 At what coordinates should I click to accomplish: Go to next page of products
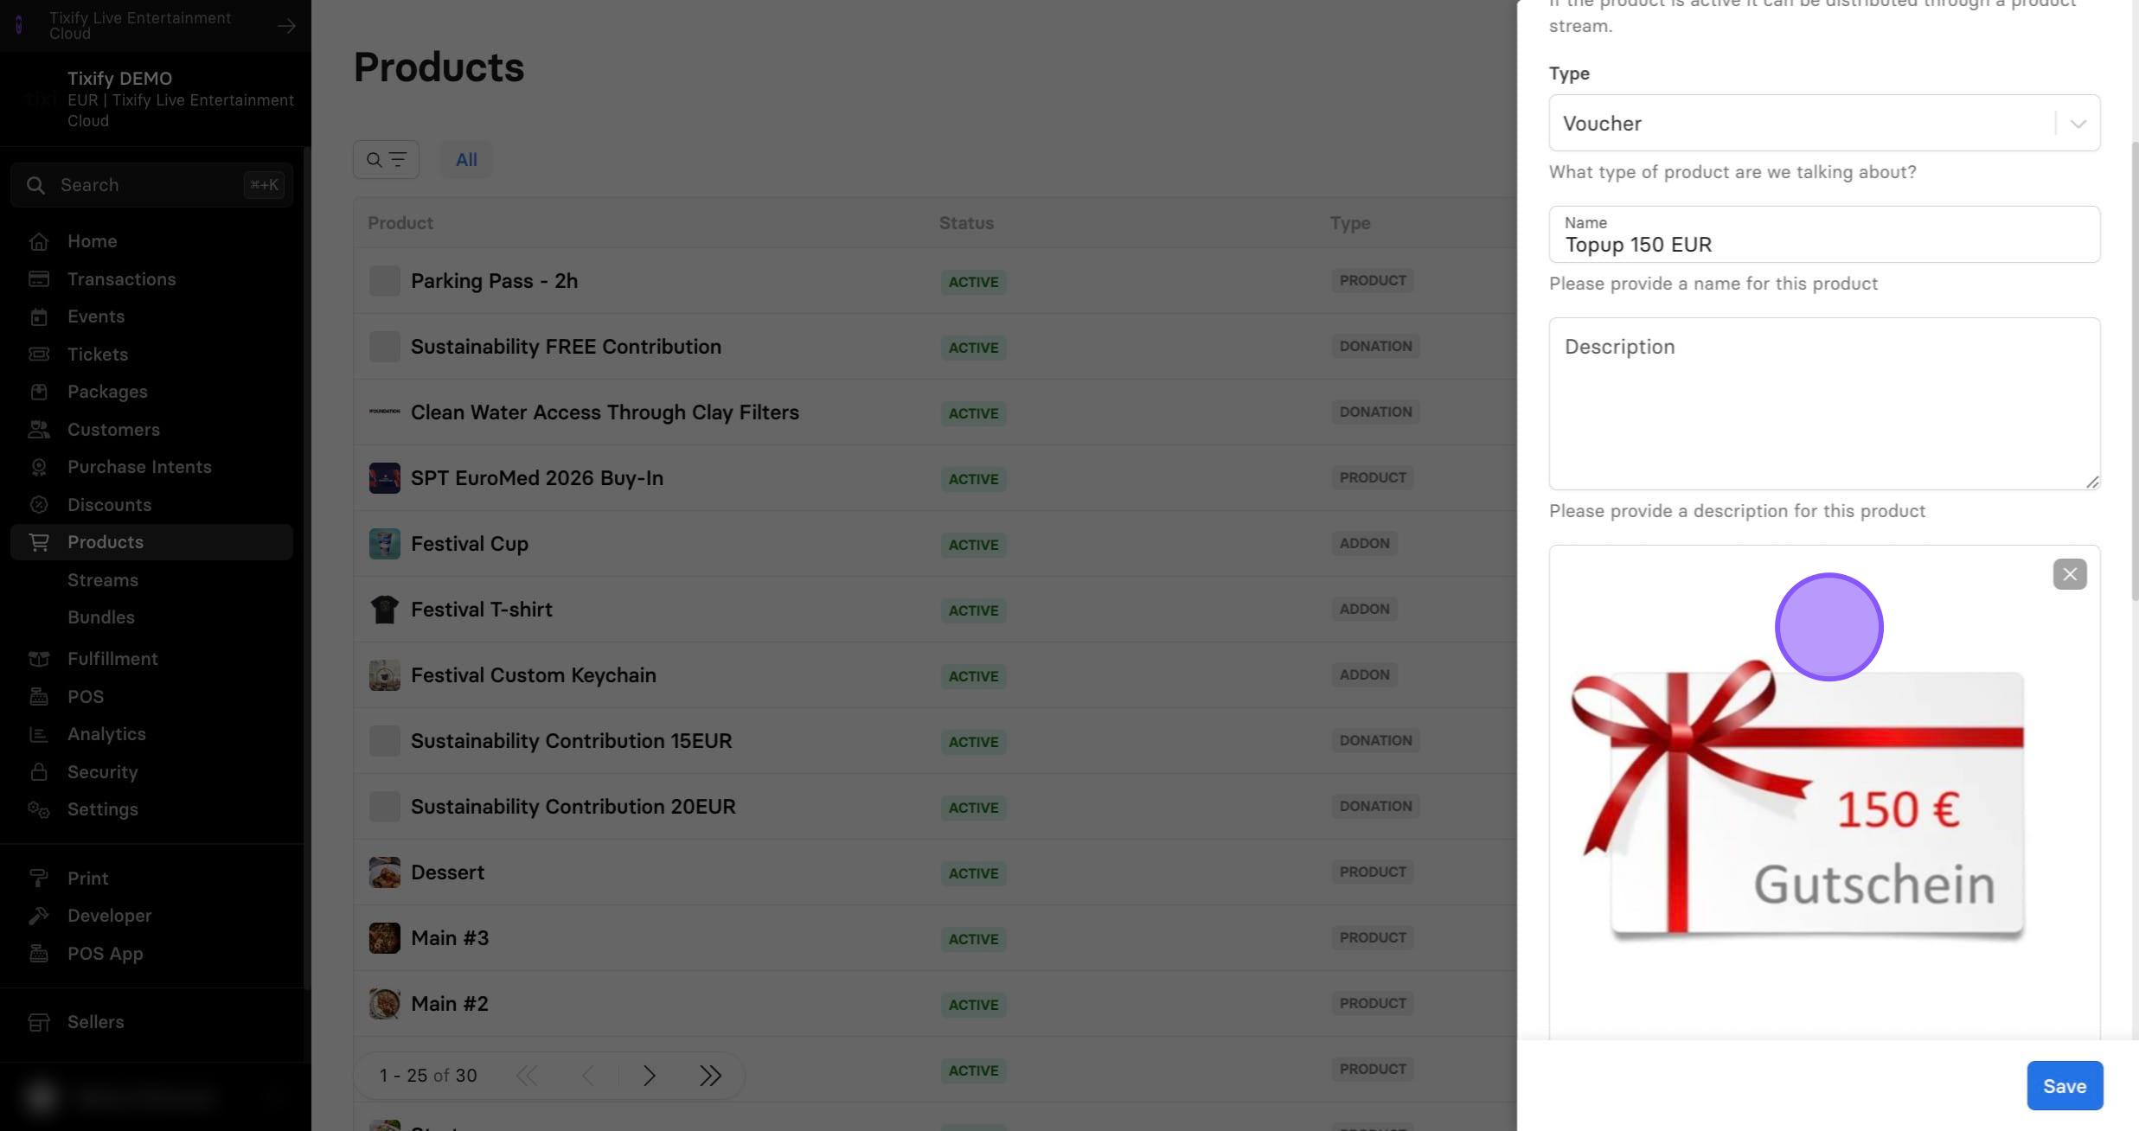(649, 1076)
